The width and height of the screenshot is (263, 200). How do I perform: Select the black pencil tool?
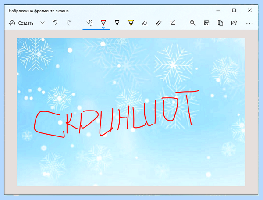click(117, 23)
